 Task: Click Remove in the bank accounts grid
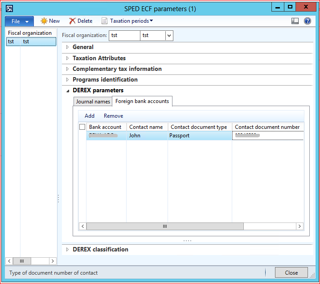click(114, 116)
